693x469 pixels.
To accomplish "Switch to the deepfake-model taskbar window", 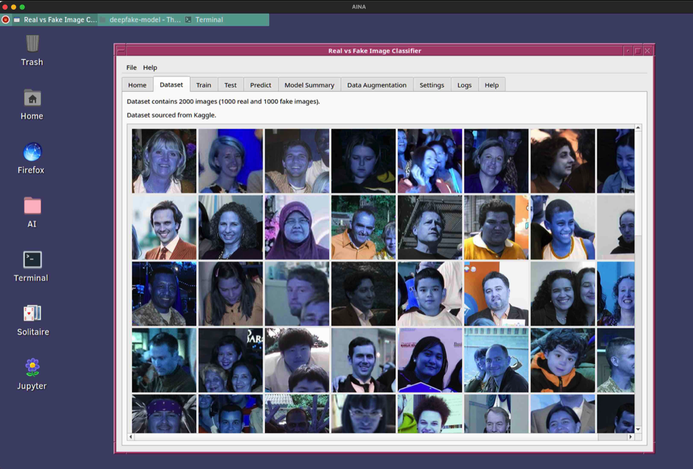I will (x=140, y=20).
